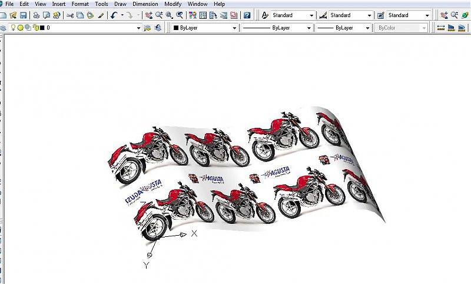This screenshot has width=471, height=284.
Task: Open the Sheet Set Manager icon
Action: (224, 15)
